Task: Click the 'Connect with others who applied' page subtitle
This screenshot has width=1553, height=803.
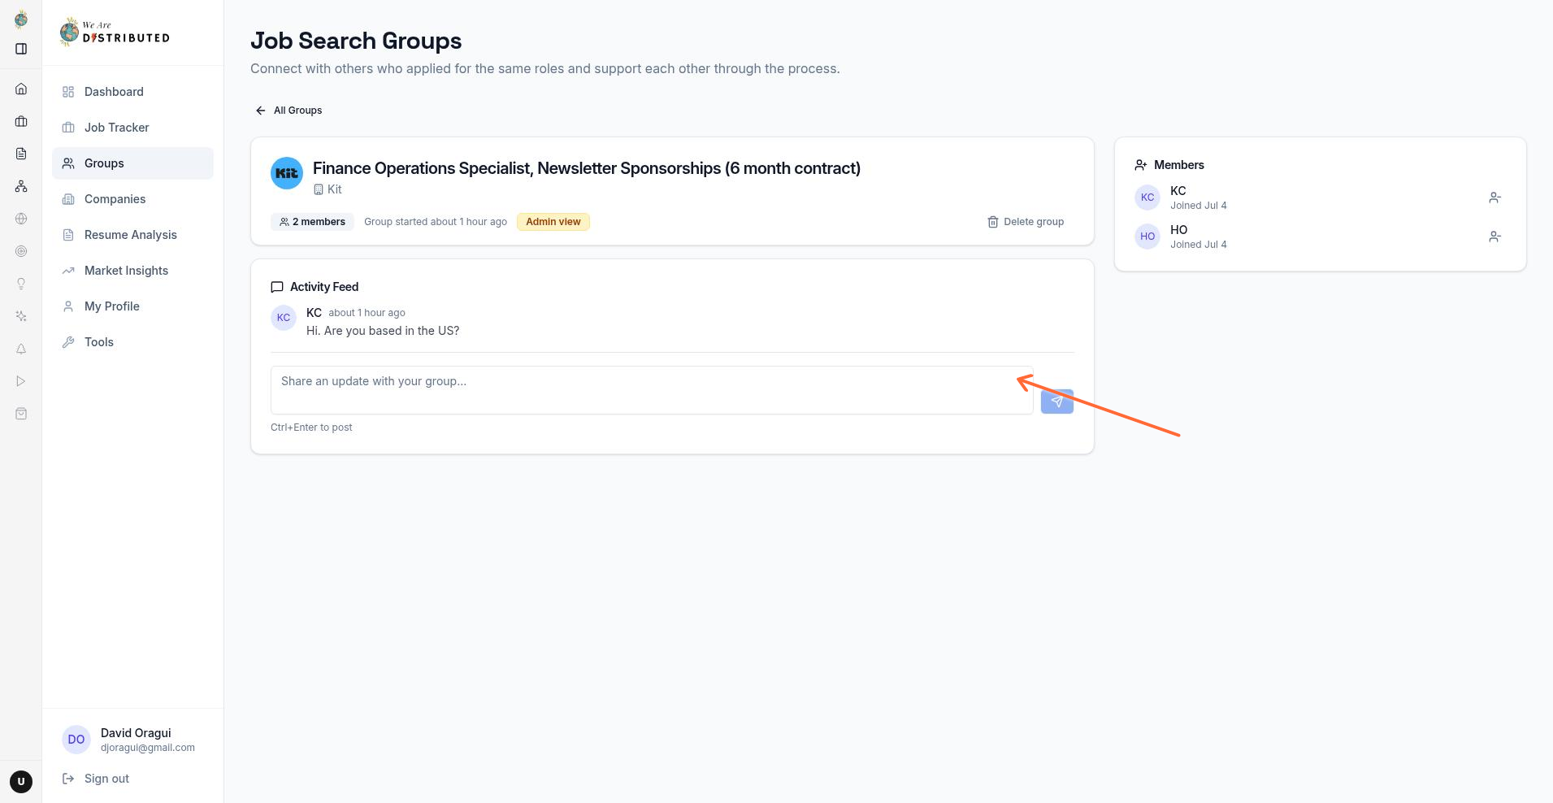Action: point(545,68)
